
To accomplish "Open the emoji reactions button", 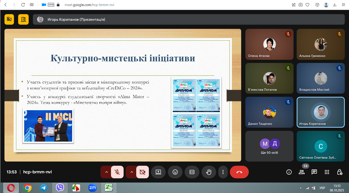I will 175,172.
